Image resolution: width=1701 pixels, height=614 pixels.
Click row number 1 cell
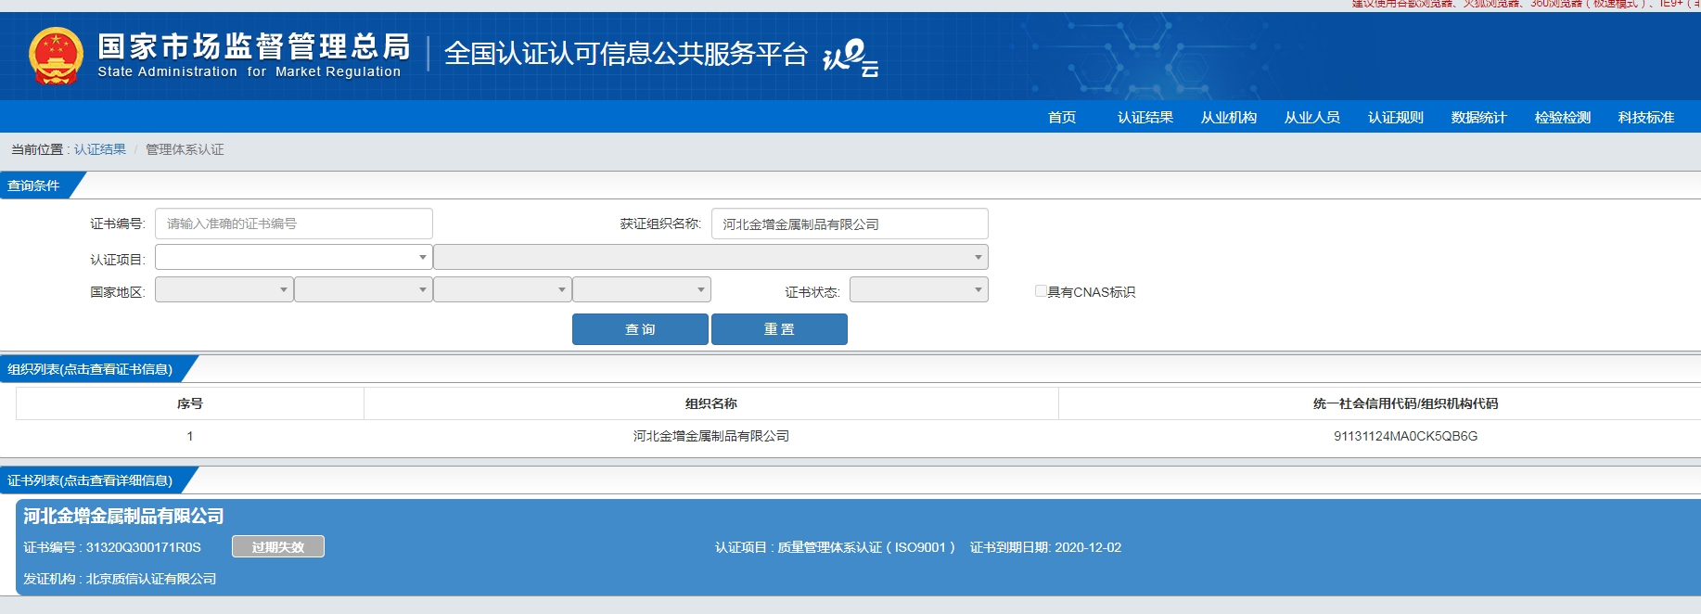[x=190, y=436]
